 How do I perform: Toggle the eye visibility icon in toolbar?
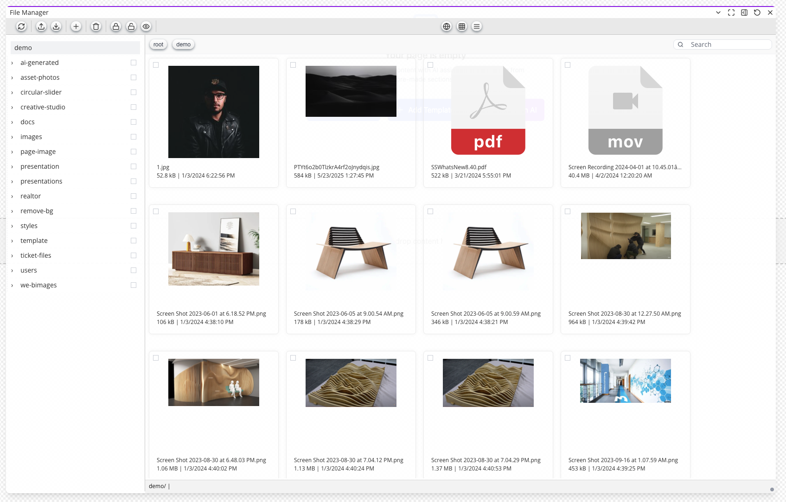(146, 26)
